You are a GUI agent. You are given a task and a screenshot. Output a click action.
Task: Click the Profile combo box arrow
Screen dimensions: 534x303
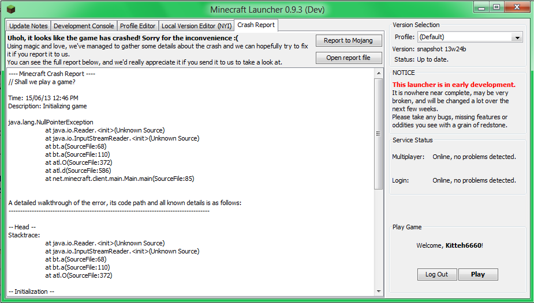pyautogui.click(x=517, y=37)
